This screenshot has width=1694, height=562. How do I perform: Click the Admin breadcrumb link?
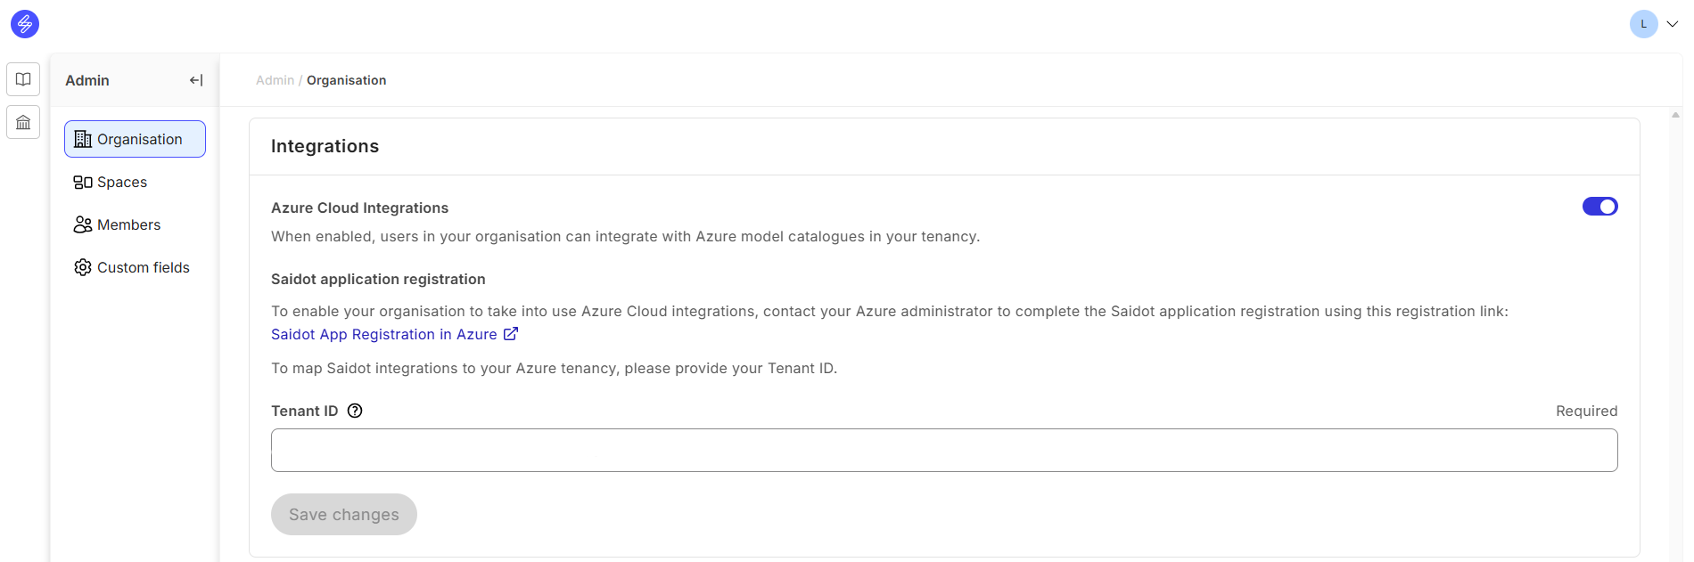coord(275,80)
